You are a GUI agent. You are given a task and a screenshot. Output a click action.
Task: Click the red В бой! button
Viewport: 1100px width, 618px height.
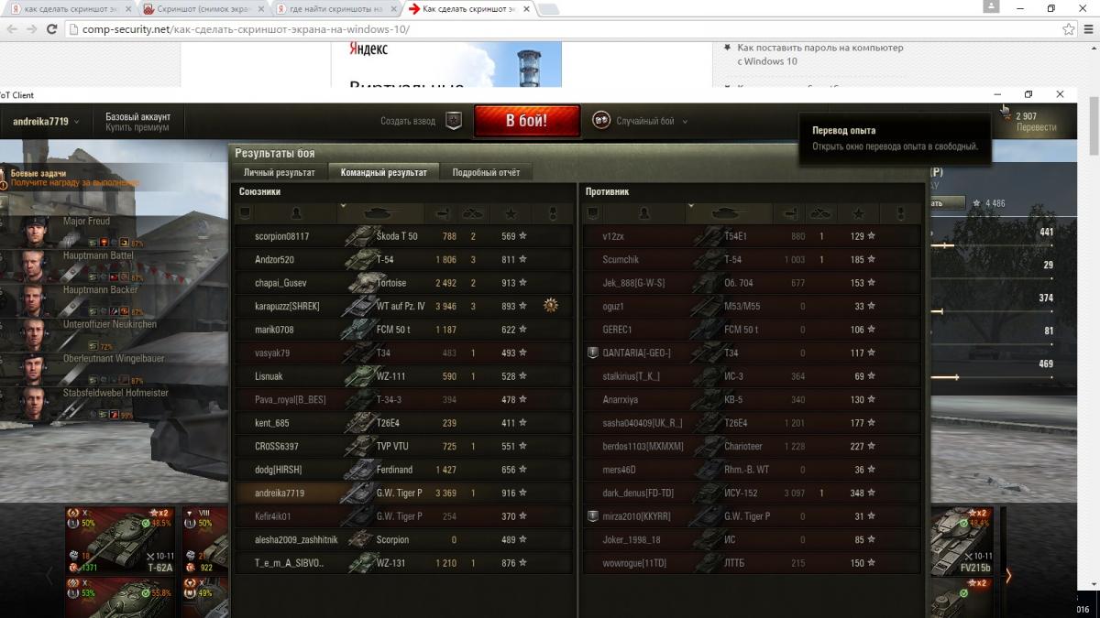coord(527,121)
